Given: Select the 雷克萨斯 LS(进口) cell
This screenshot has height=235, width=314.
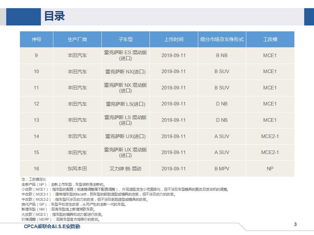Looking at the screenshot, I should 126,104.
